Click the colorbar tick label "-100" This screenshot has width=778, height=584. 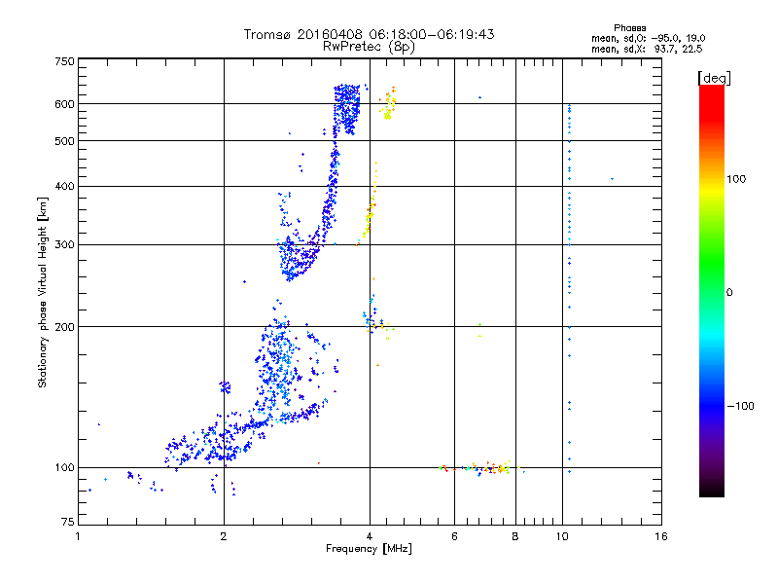click(740, 406)
